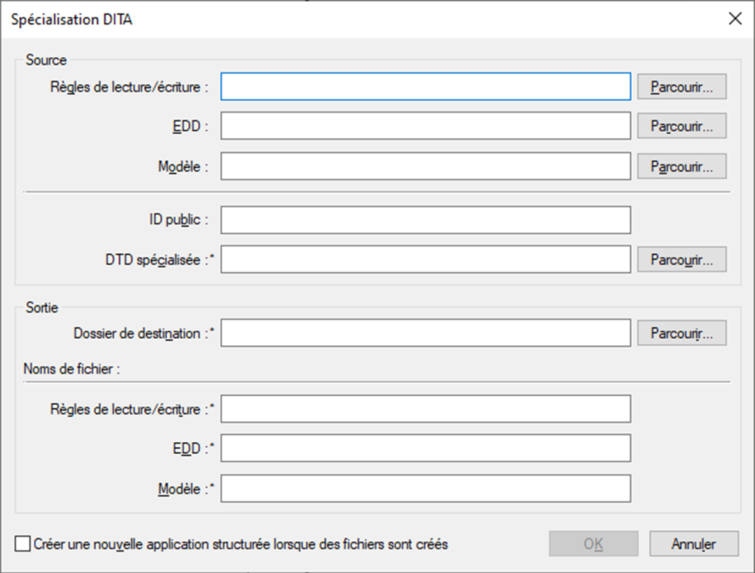Viewport: 755px width, 573px height.
Task: Focus the Modèle field under Noms de fichier
Action: click(426, 489)
